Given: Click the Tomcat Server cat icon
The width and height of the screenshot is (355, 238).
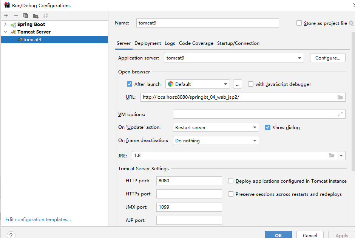Looking at the screenshot, I should (x=13, y=32).
